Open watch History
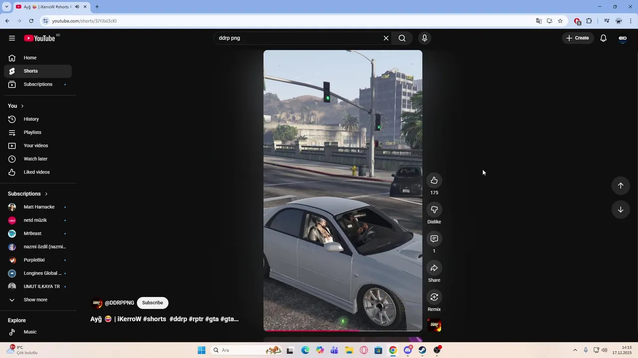Viewport: 638px width, 358px height. [x=38, y=119]
